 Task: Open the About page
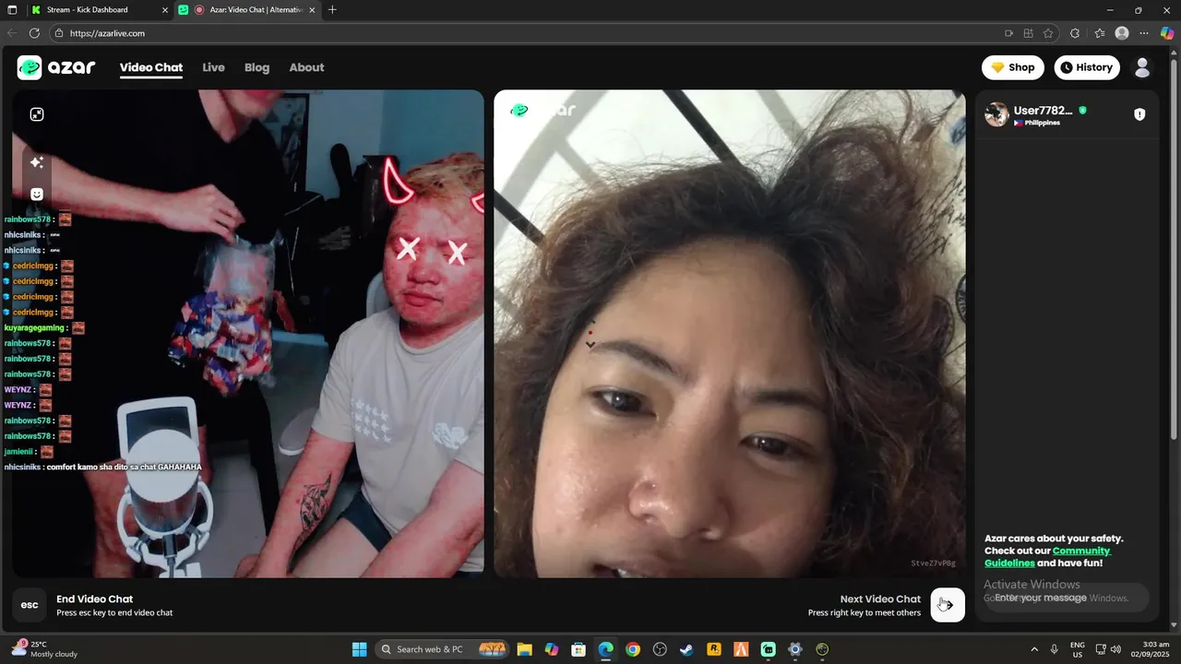coord(306,67)
